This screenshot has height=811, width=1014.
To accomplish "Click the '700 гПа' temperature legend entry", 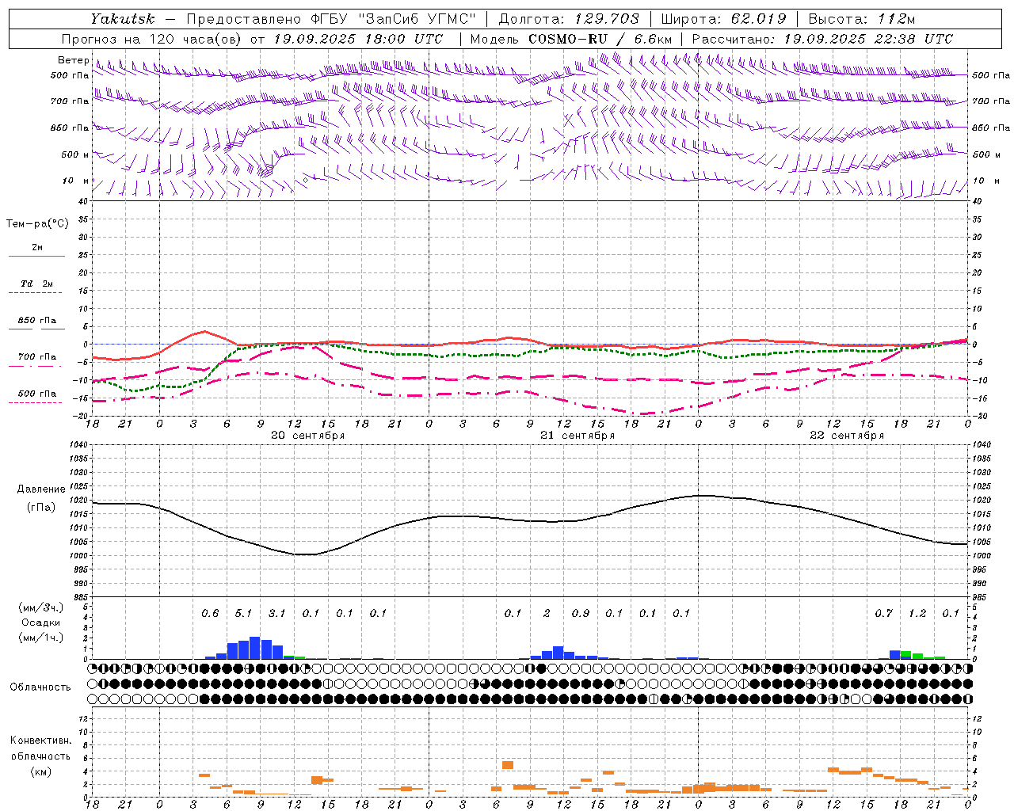I will click(36, 357).
